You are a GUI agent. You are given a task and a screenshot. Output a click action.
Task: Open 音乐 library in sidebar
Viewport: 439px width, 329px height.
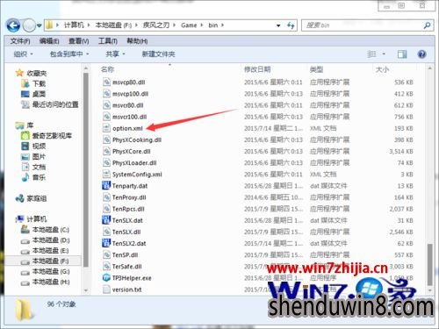(33, 177)
